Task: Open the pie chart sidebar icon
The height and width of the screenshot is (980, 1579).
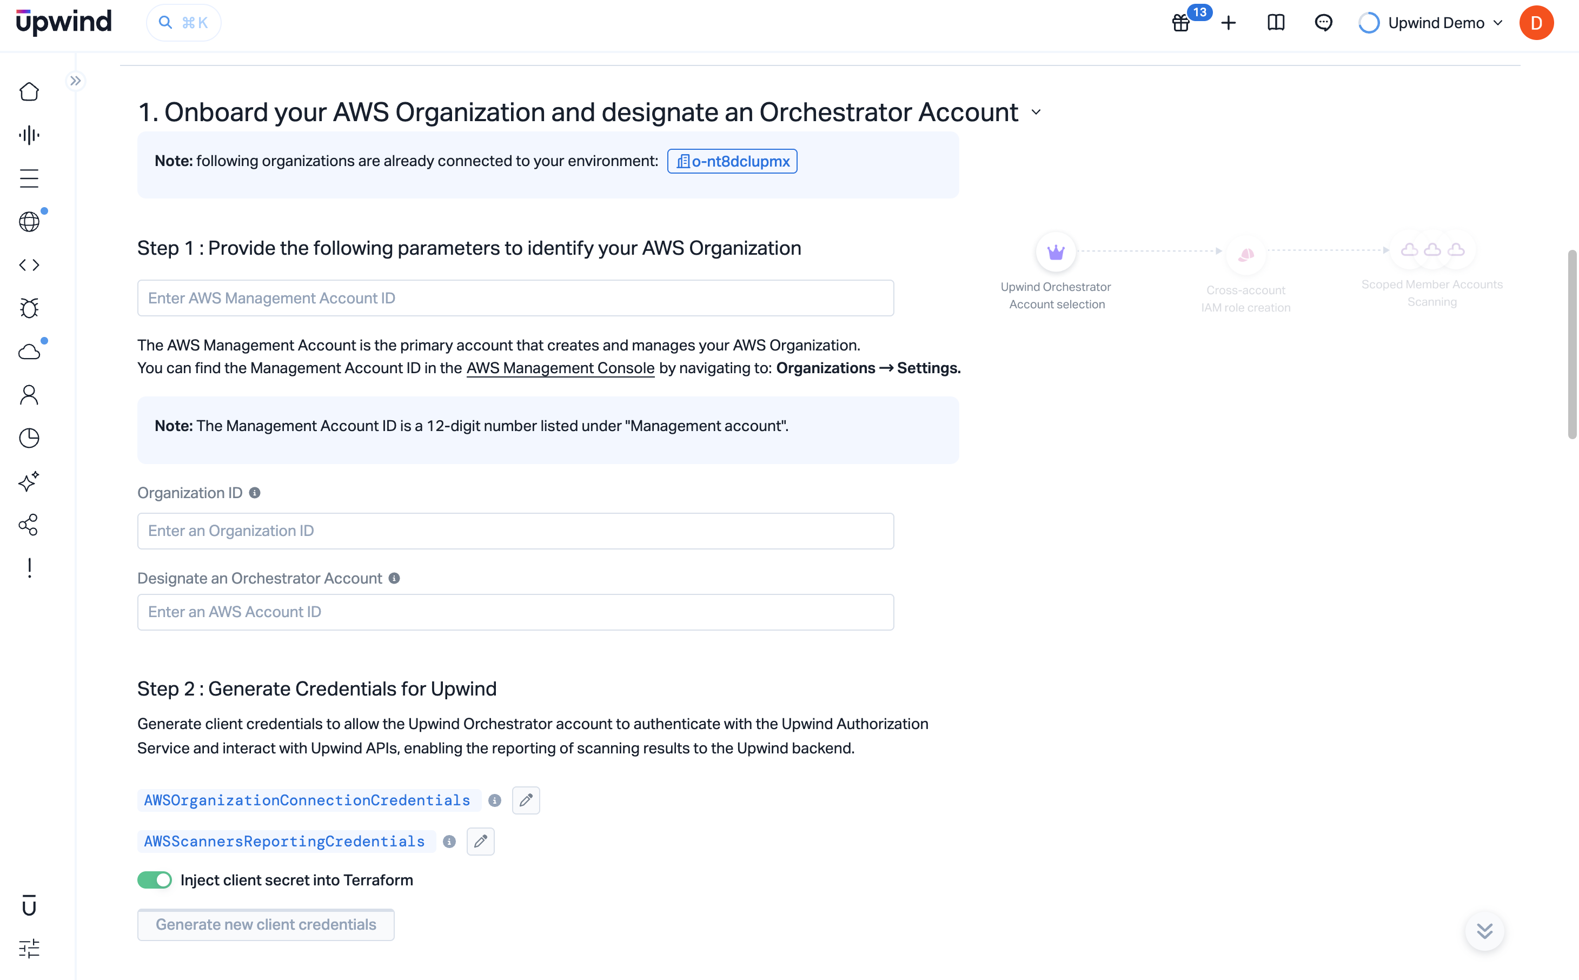Action: pyautogui.click(x=29, y=438)
